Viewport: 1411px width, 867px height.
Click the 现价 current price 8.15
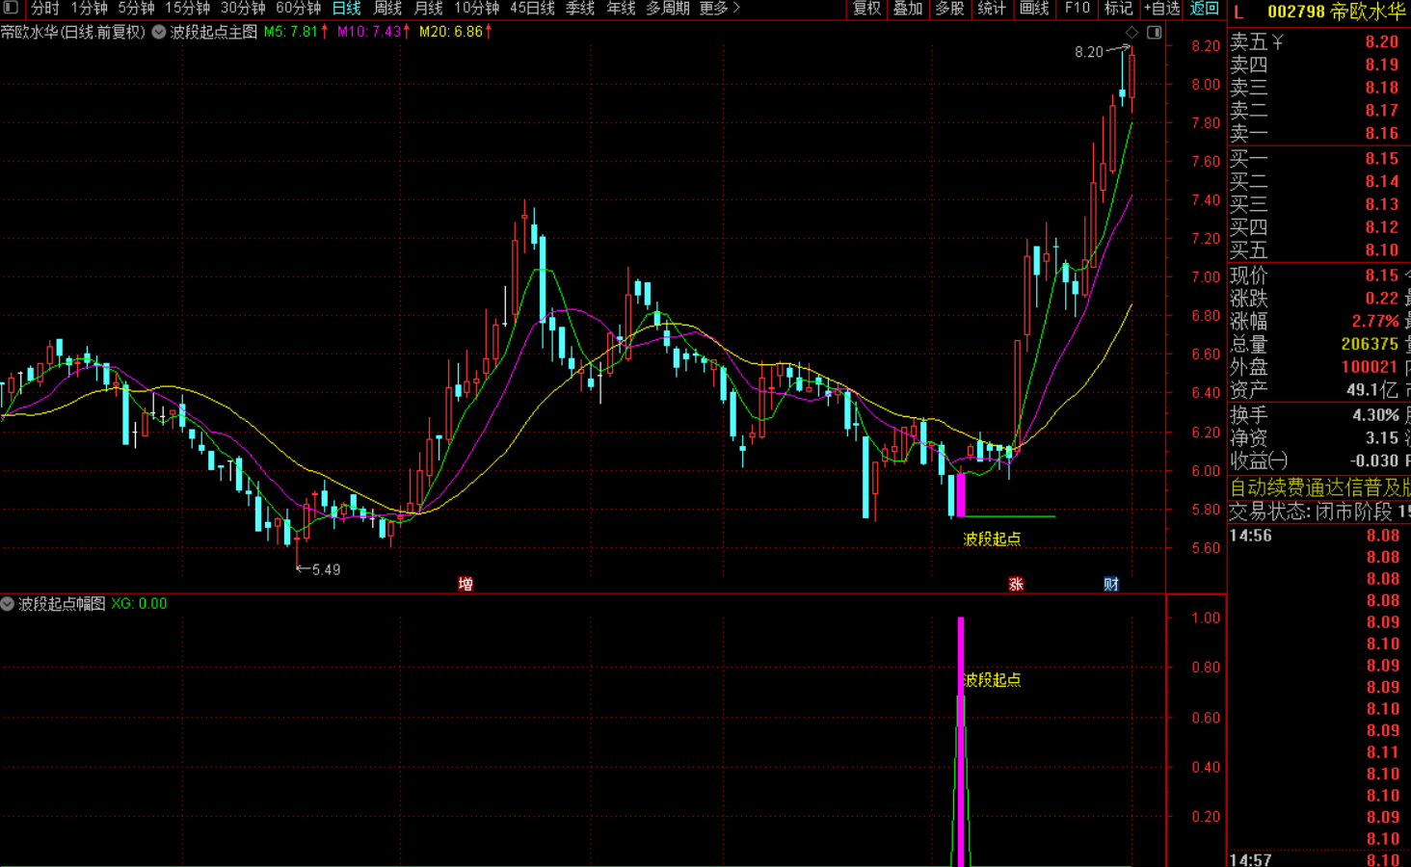click(x=1381, y=276)
